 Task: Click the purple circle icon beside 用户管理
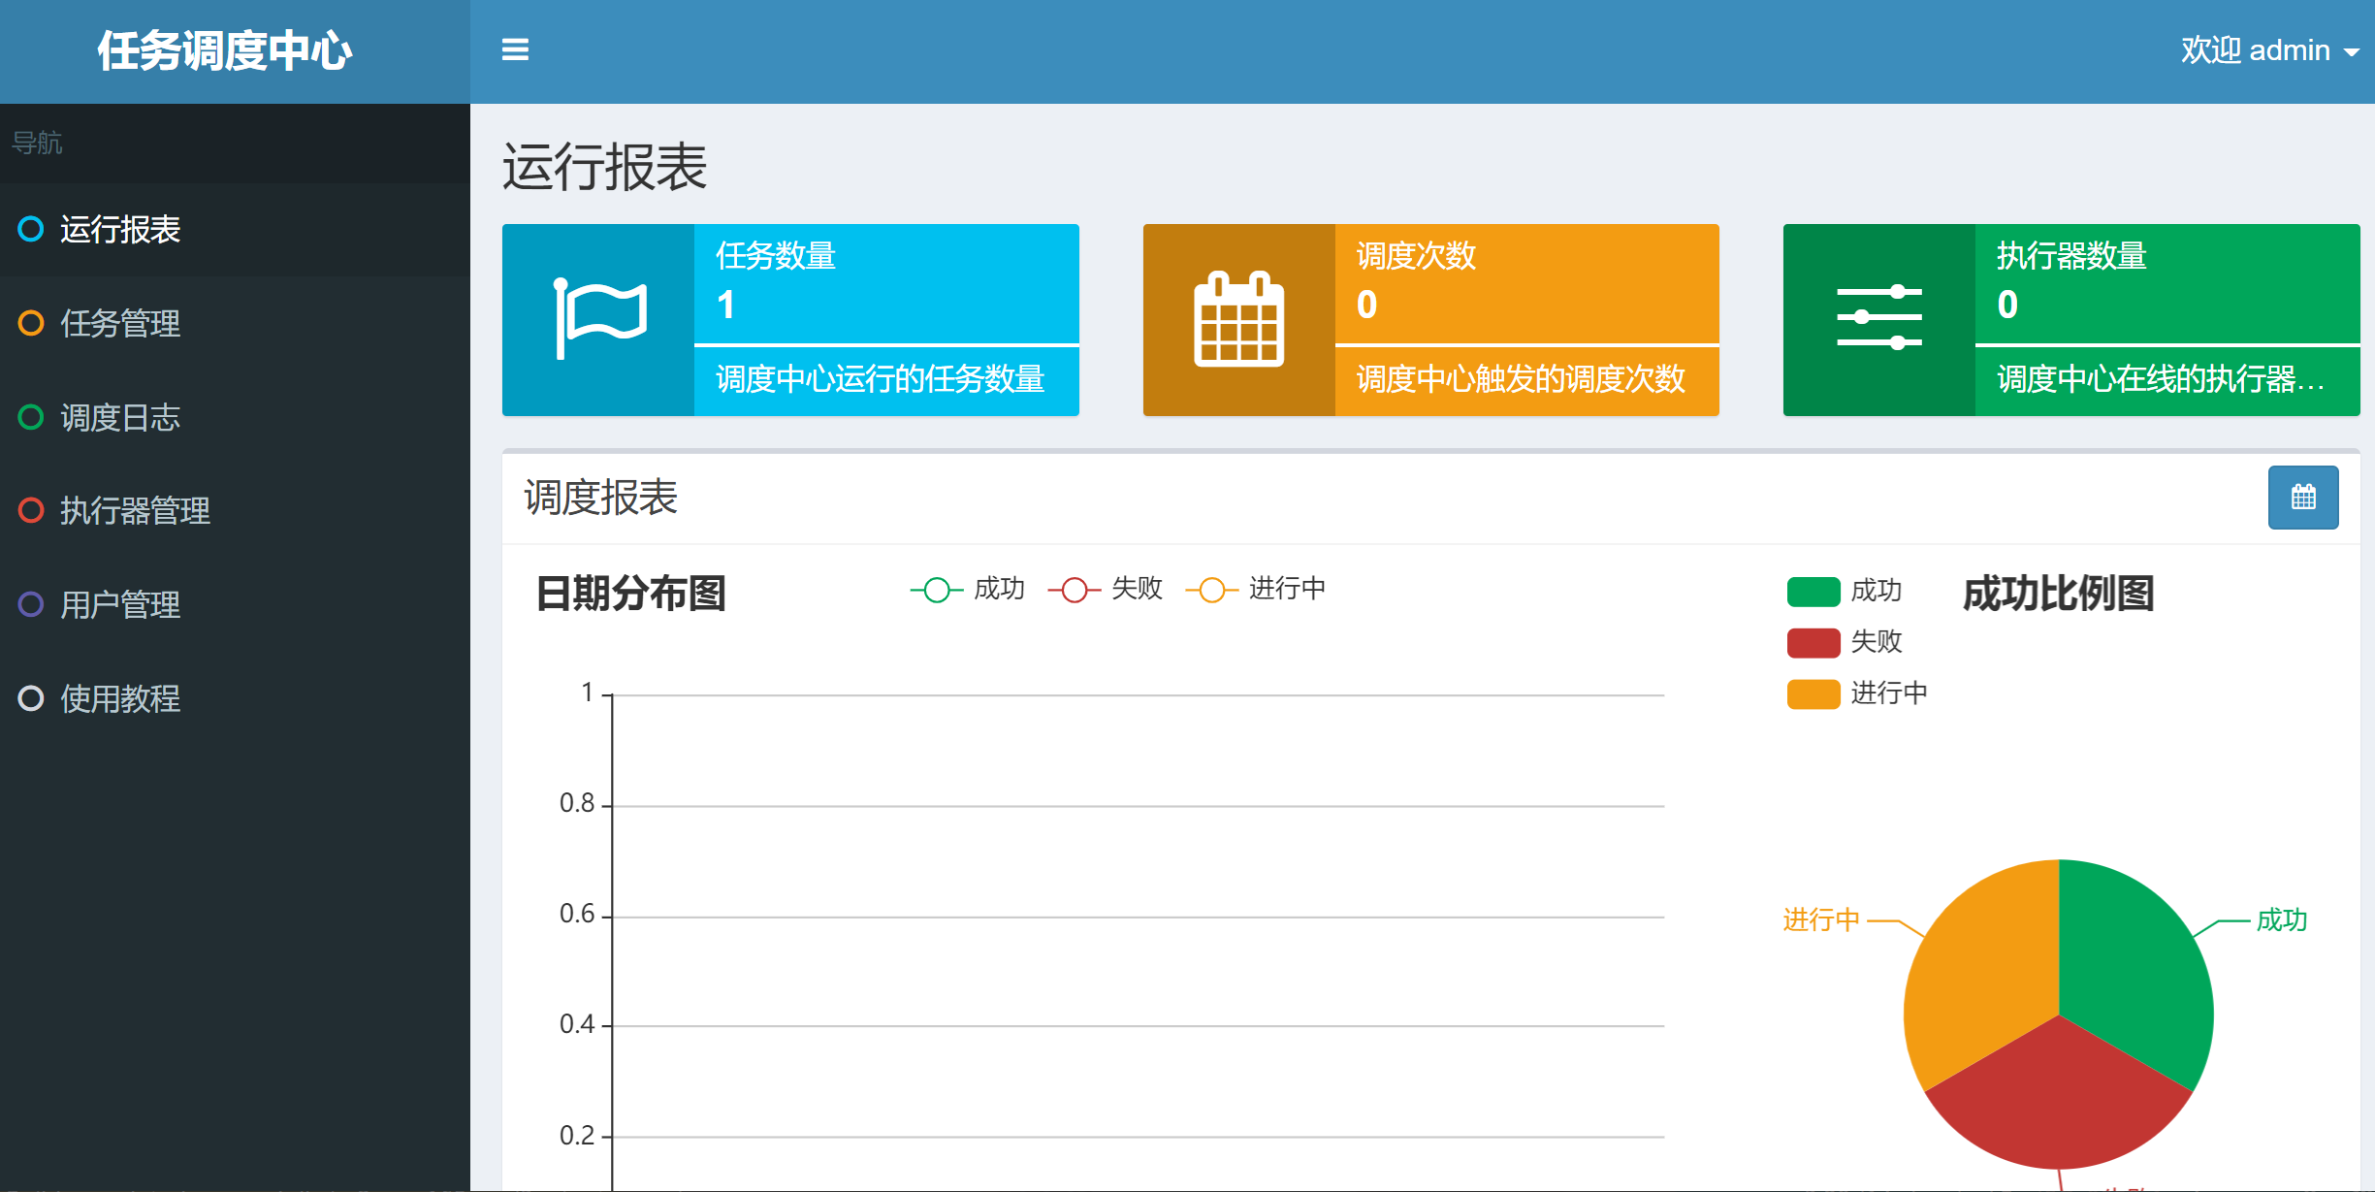pos(31,604)
